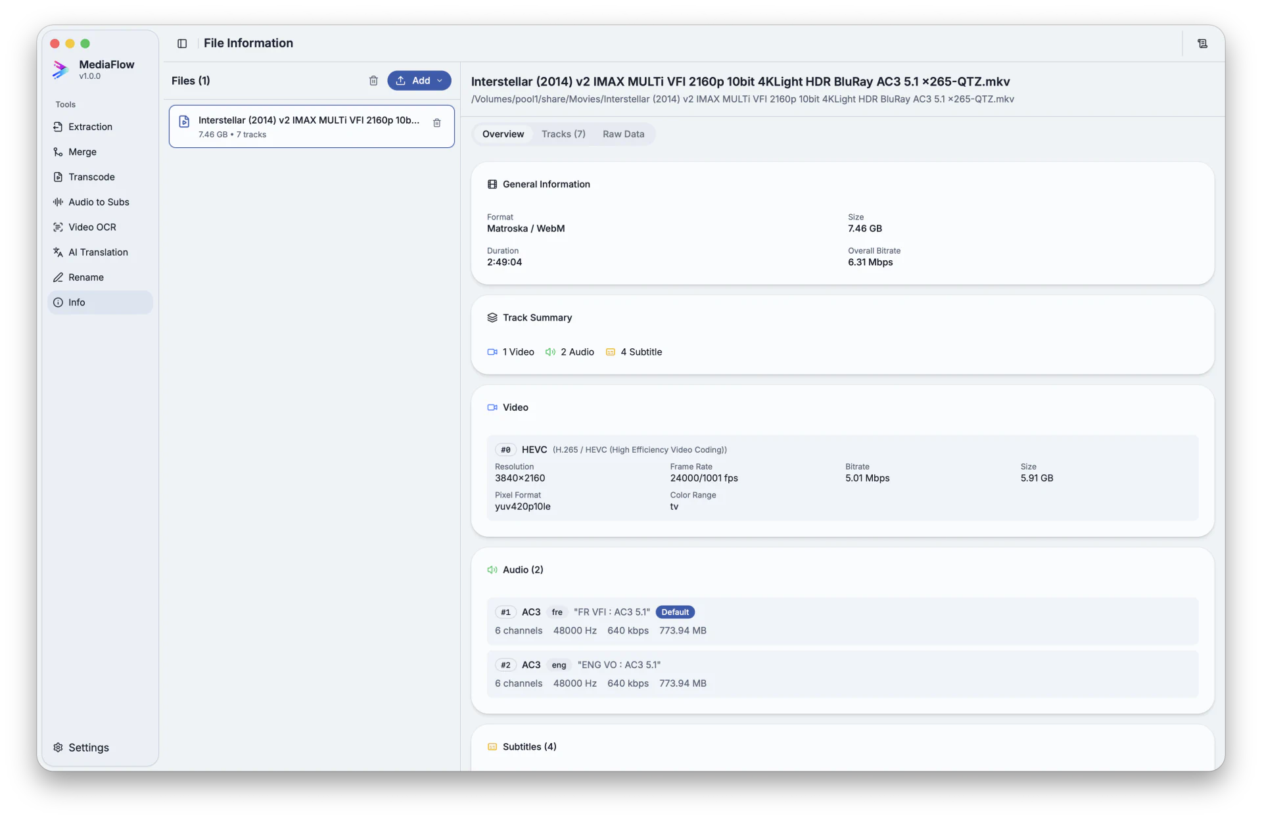The width and height of the screenshot is (1262, 820).
Task: Click the Track Summary layers icon
Action: click(x=492, y=318)
